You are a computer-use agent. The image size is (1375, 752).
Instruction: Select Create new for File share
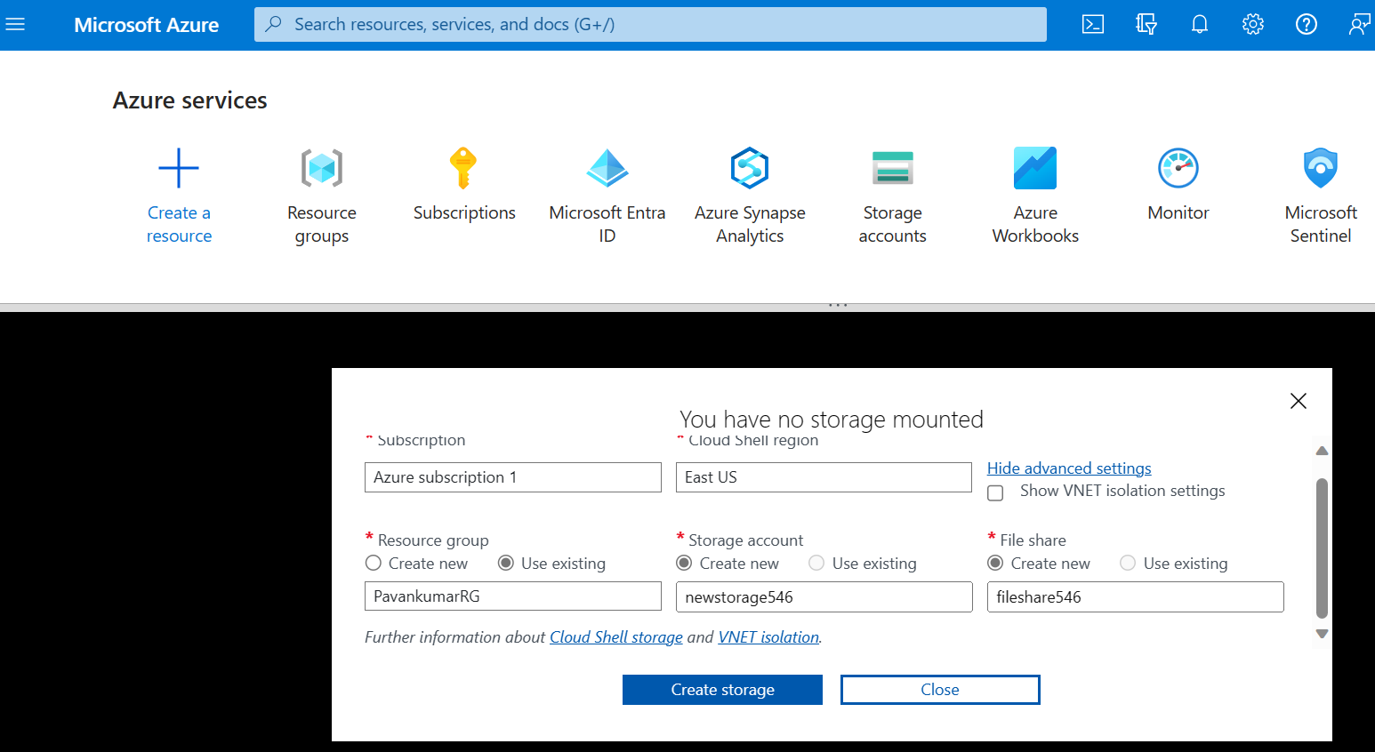click(995, 564)
